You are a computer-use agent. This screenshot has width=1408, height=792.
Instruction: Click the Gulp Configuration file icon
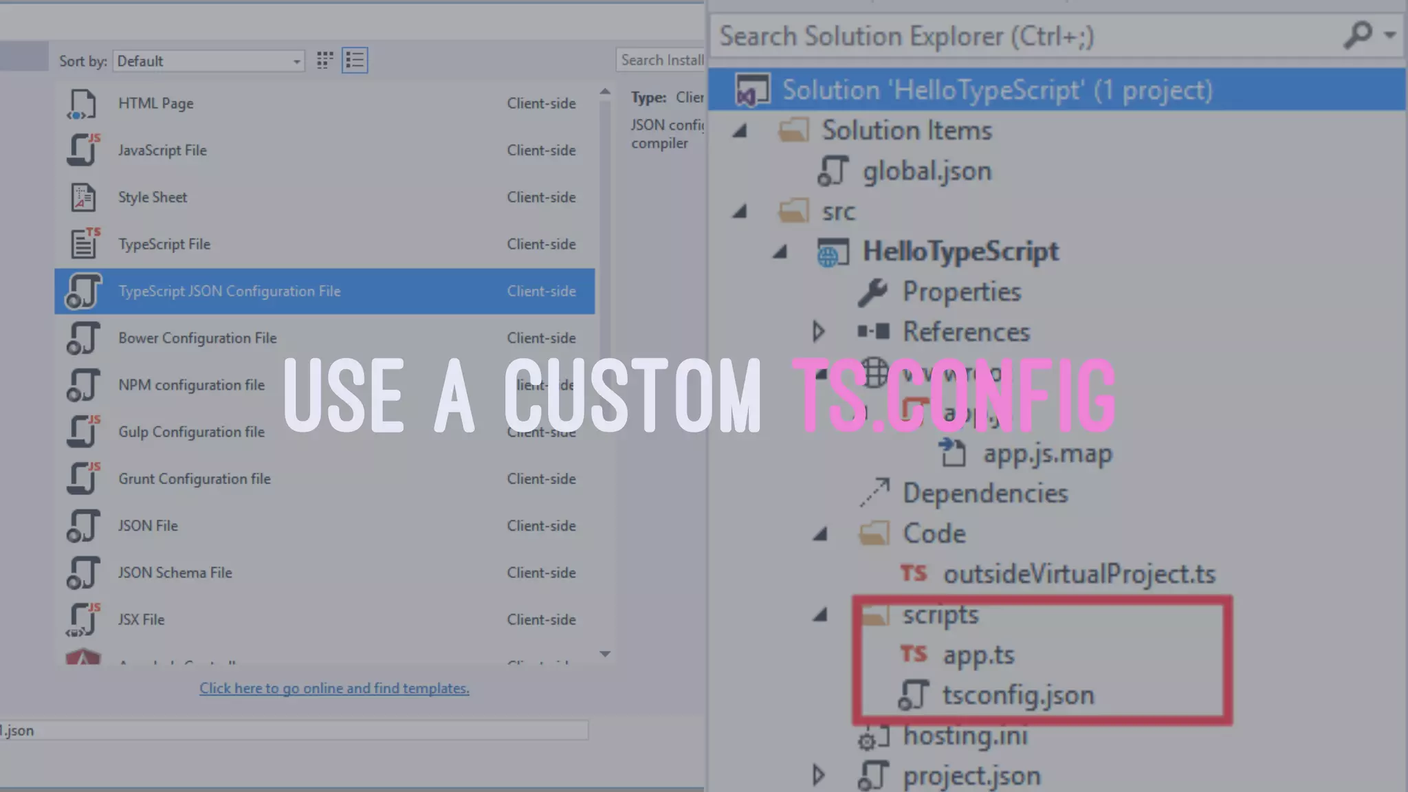pyautogui.click(x=83, y=432)
